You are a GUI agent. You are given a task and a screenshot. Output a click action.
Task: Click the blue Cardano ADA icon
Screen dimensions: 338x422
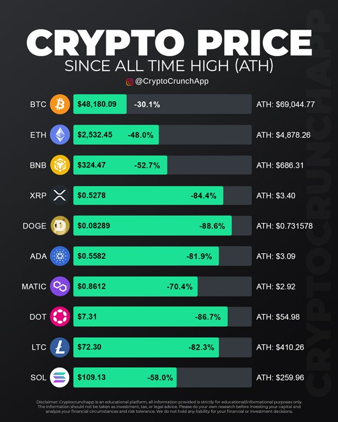[x=60, y=256]
